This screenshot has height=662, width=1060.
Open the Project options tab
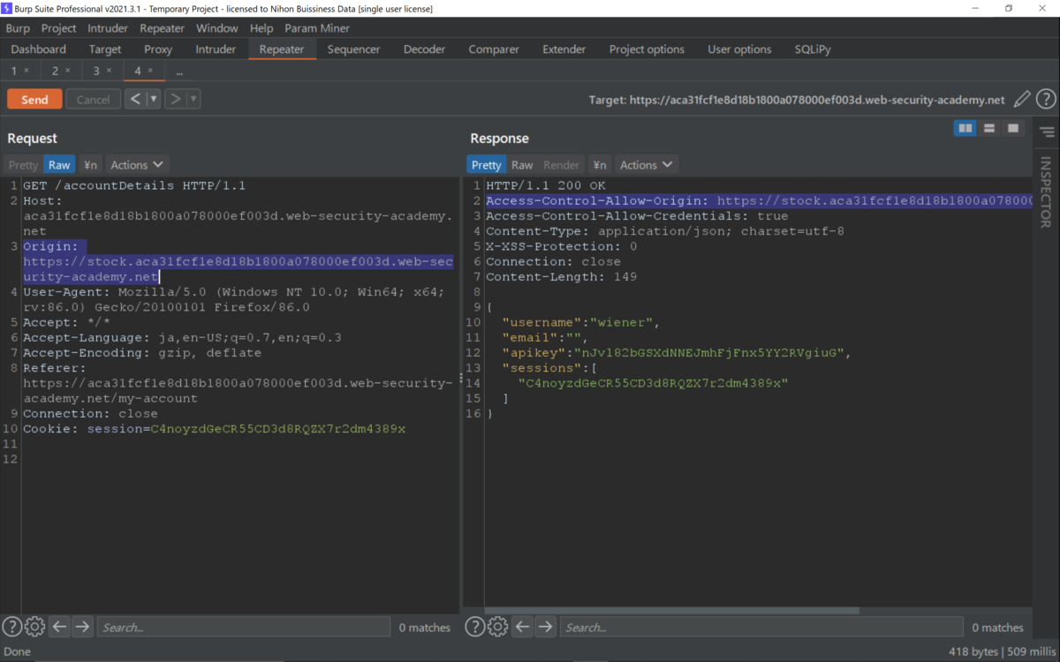pyautogui.click(x=647, y=49)
